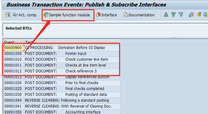Click the splitter grip dots below Selected BTEs
Image resolution: width=208 pixels, height=114 pixels.
pyautogui.click(x=174, y=38)
